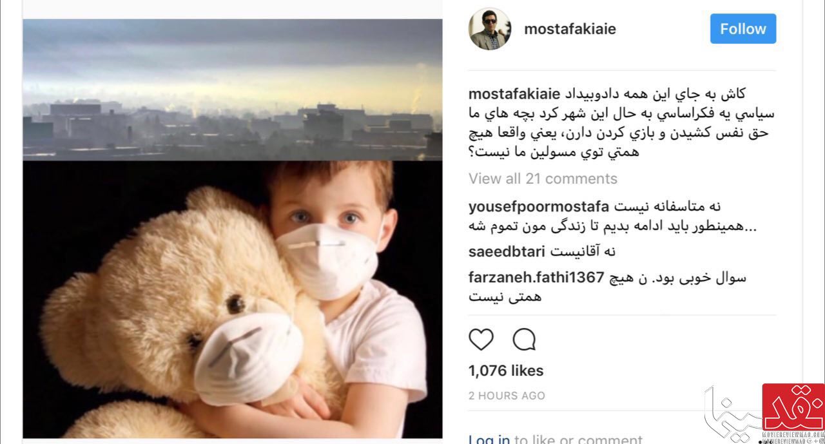
Task: View the 1,076 likes list
Action: pos(506,371)
